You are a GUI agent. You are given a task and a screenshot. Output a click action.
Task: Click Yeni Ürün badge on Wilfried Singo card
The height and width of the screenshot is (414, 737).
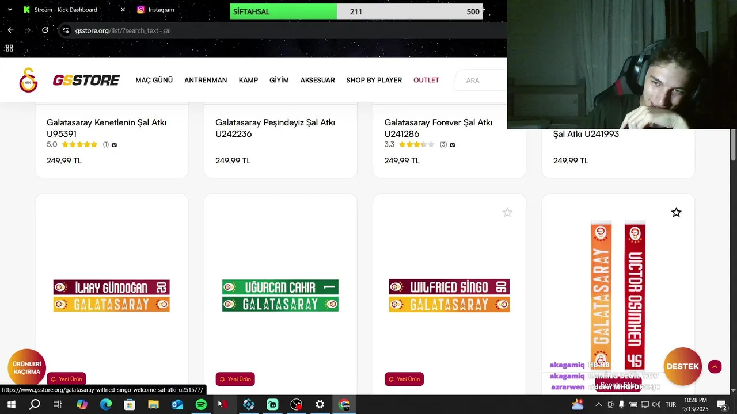[404, 379]
